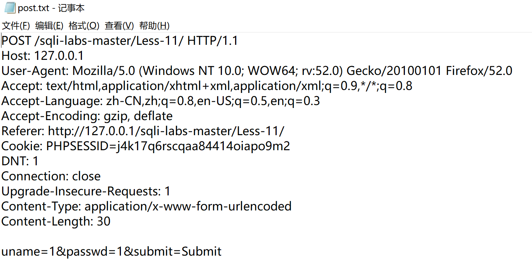Image resolution: width=532 pixels, height=267 pixels.
Task: Click the Connection: close line
Action: click(51, 176)
